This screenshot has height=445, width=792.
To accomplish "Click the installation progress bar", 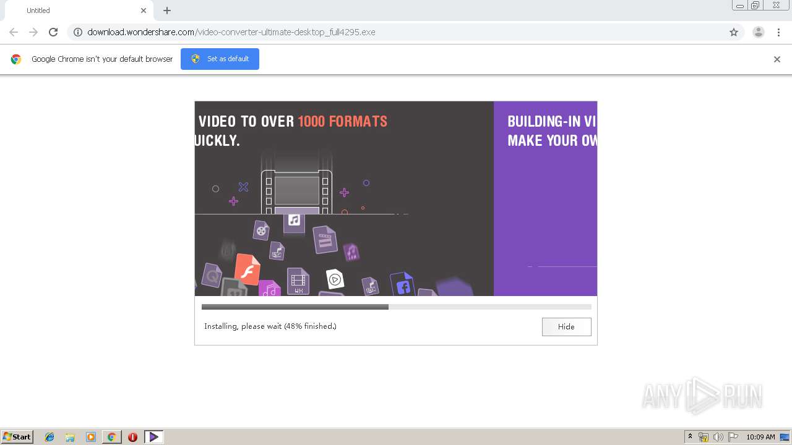I will 396,307.
